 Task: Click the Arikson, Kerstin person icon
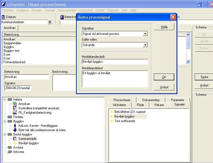click(x=15, y=126)
